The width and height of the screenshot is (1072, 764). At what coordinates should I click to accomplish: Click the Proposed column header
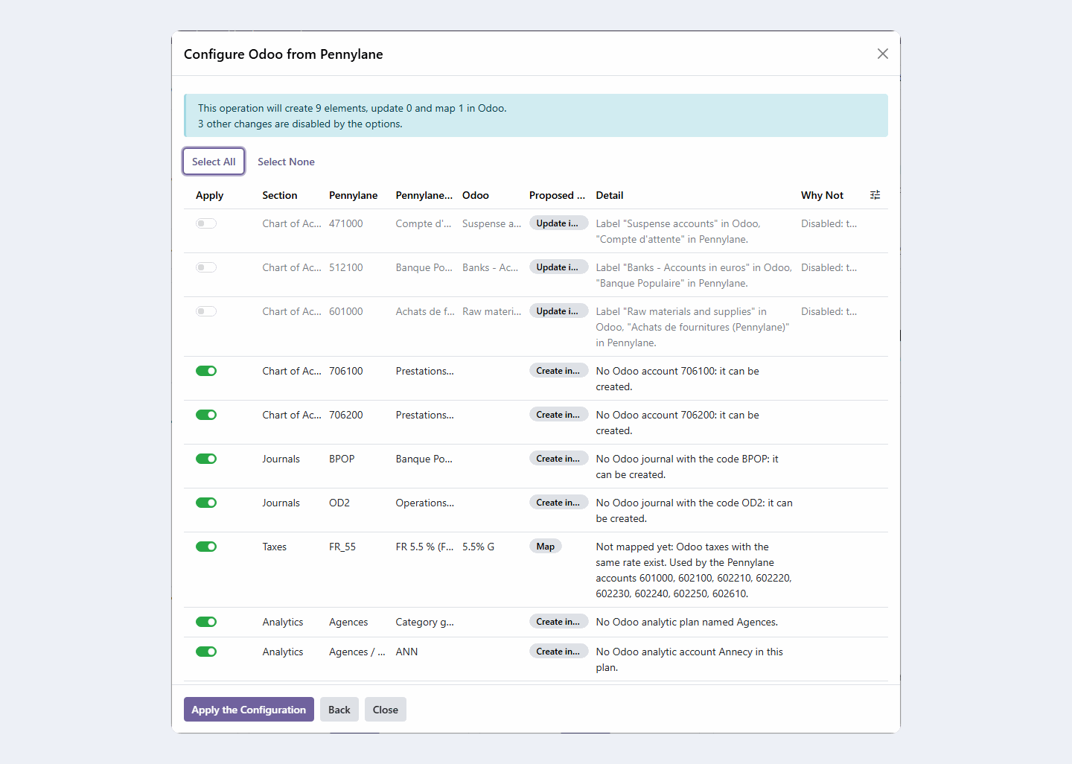click(x=557, y=195)
